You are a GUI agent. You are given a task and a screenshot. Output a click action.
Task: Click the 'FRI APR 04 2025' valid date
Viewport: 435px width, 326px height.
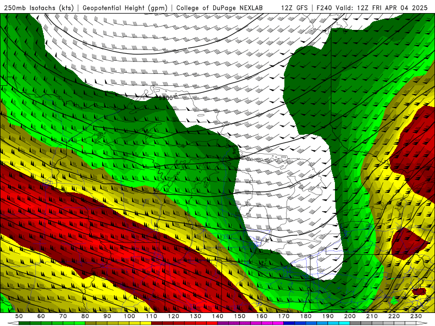pos(400,8)
